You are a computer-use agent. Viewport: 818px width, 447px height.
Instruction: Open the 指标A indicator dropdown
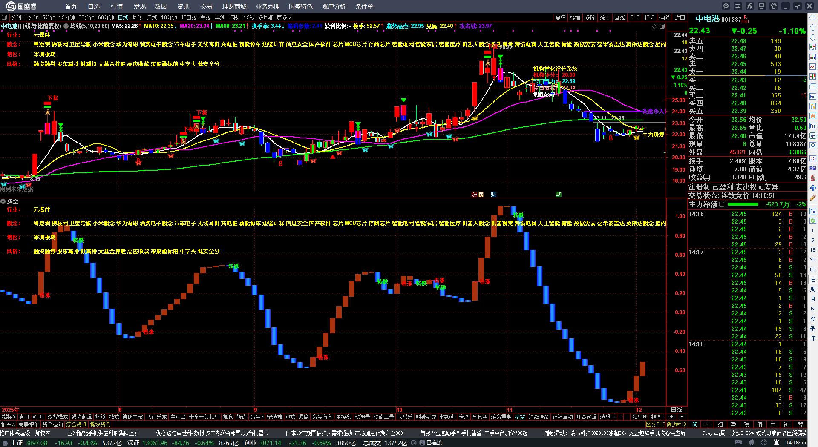(x=9, y=417)
